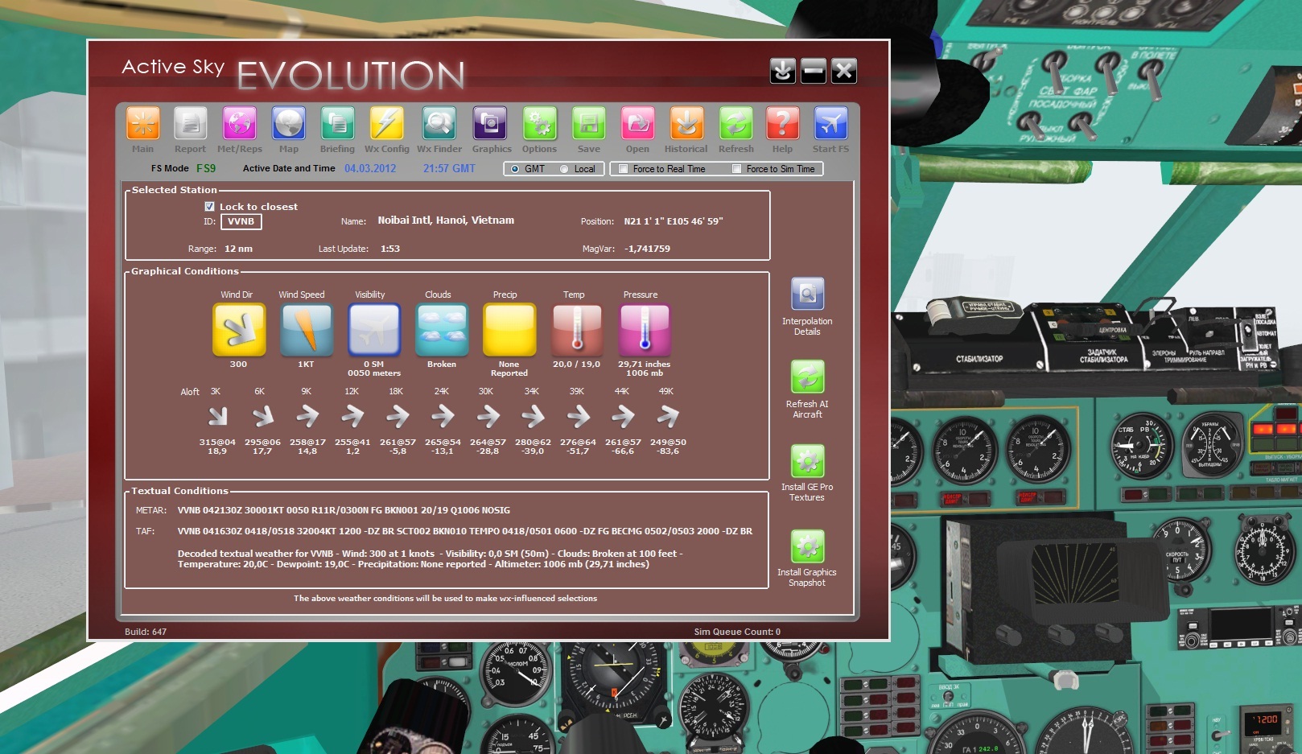The width and height of the screenshot is (1302, 754).
Task: Click the 39K aloft wind arrow
Action: pyautogui.click(x=578, y=416)
